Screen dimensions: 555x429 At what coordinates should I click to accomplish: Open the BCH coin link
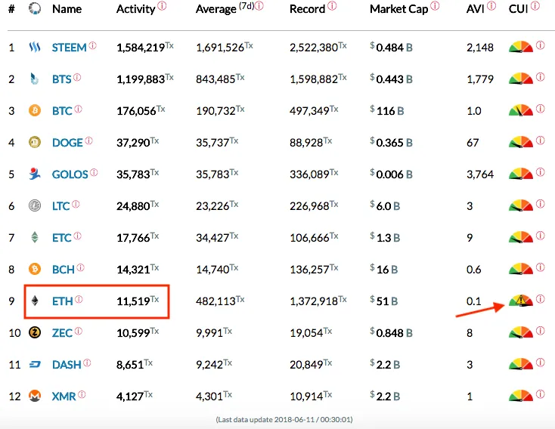[63, 270]
